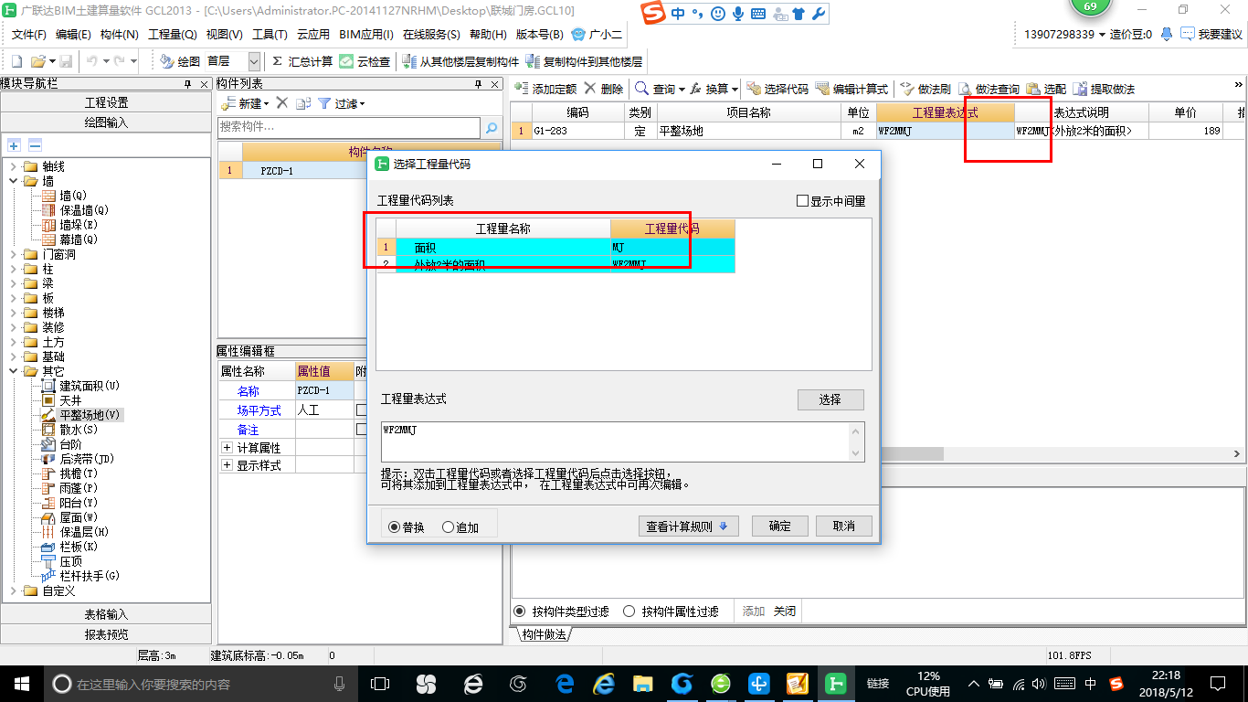Click the 选择代码 tool
Viewport: 1248px width, 702px height.
pyautogui.click(x=777, y=89)
